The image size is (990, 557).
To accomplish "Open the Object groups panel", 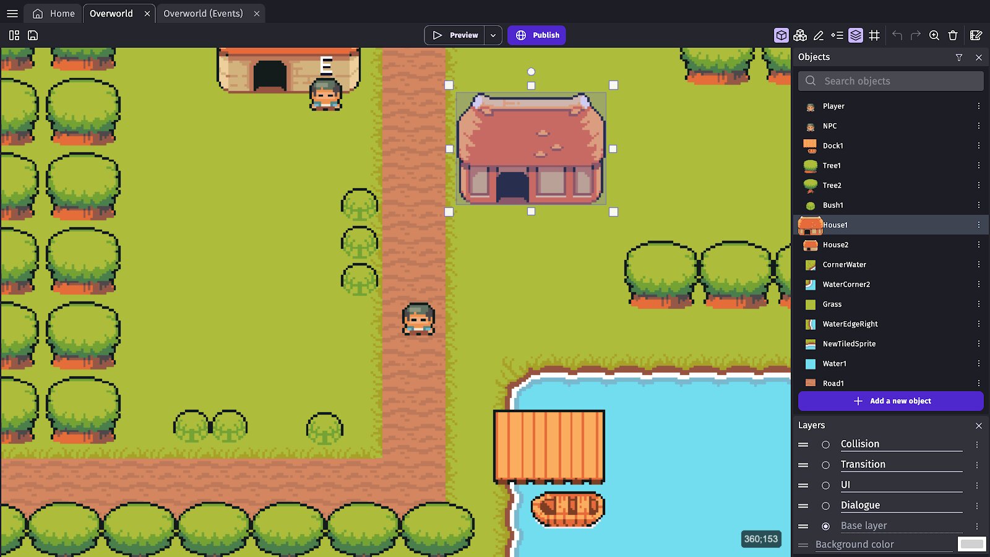I will [x=800, y=35].
